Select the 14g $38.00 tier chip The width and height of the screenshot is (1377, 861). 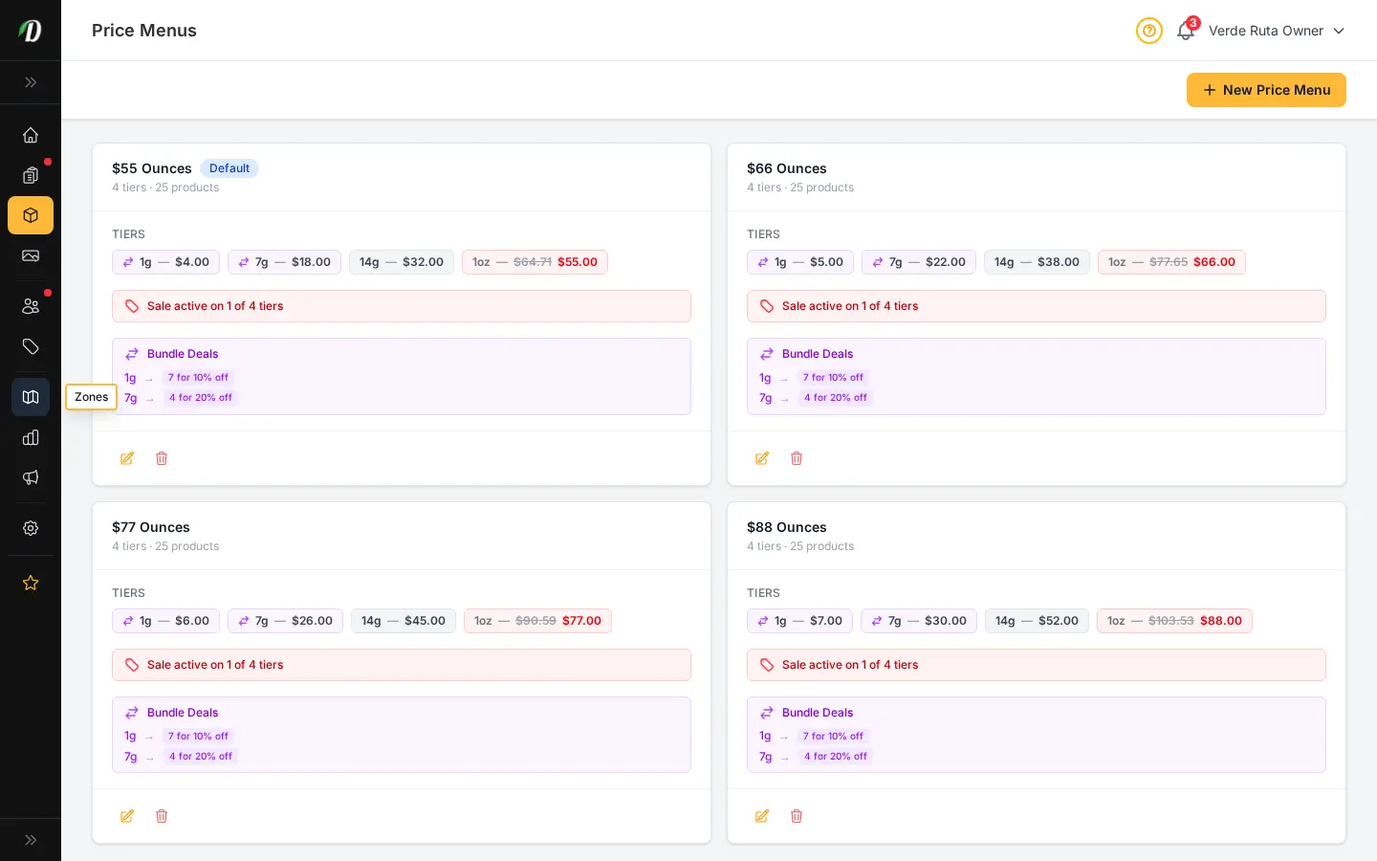coord(1037,262)
